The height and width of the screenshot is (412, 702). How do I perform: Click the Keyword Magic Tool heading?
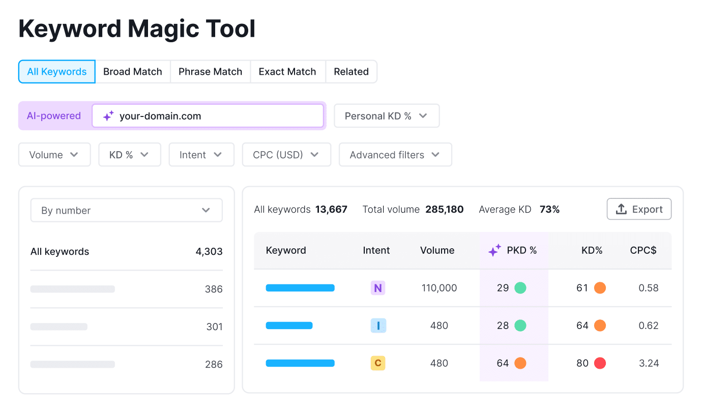coord(137,29)
